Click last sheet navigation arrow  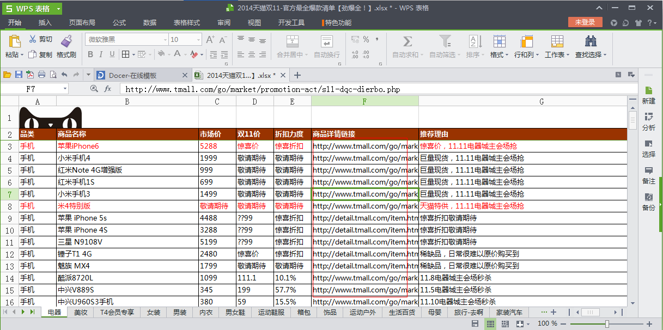(32, 312)
